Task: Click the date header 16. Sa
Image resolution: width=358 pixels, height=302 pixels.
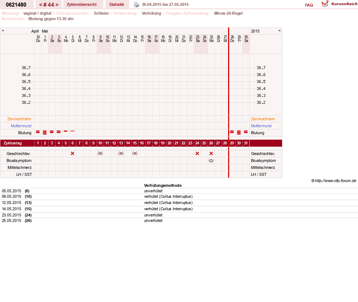Action: [x=149, y=39]
